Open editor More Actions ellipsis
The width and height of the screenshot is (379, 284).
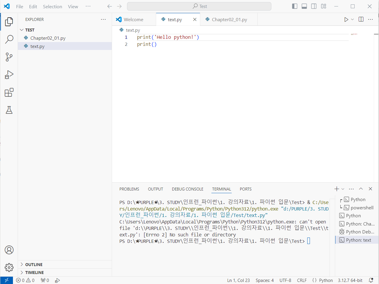[x=370, y=19]
